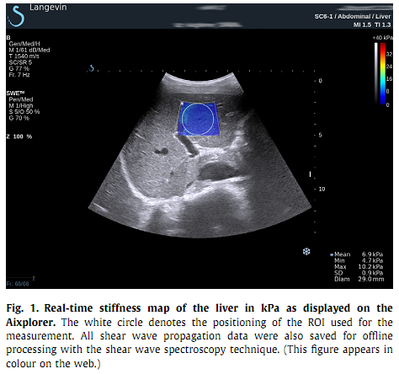The width and height of the screenshot is (399, 374).
Task: Click the snowflake freeze icon
Action: 306,251
